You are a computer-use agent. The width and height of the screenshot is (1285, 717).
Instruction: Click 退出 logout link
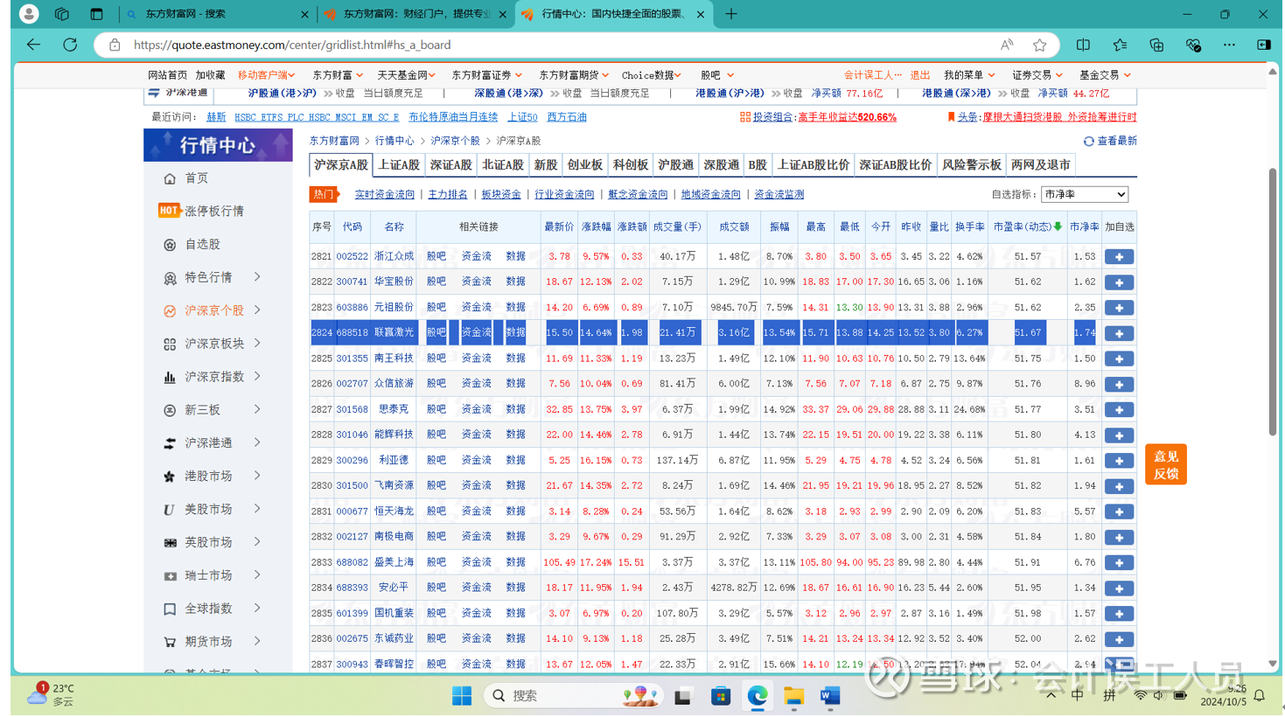tap(920, 75)
